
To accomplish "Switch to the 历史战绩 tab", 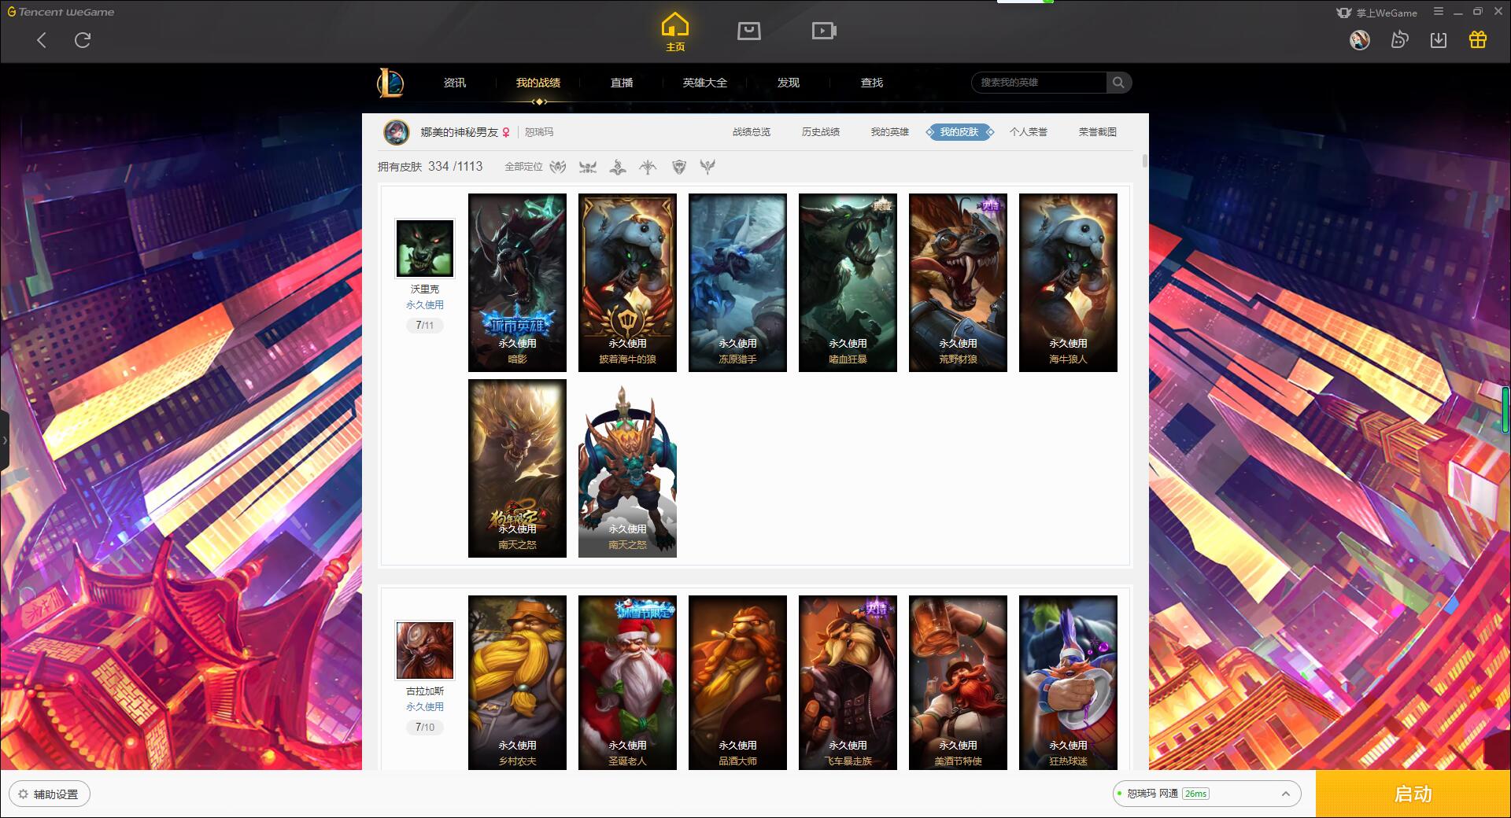I will 821,132.
